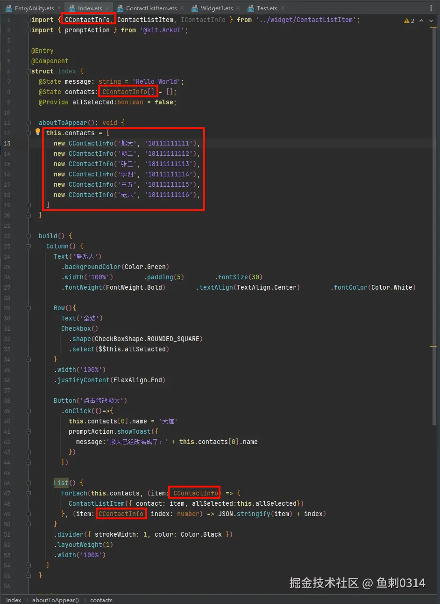The image size is (440, 604).
Task: Click the '../widget/ContactListItem' import path
Action: tap(306, 20)
